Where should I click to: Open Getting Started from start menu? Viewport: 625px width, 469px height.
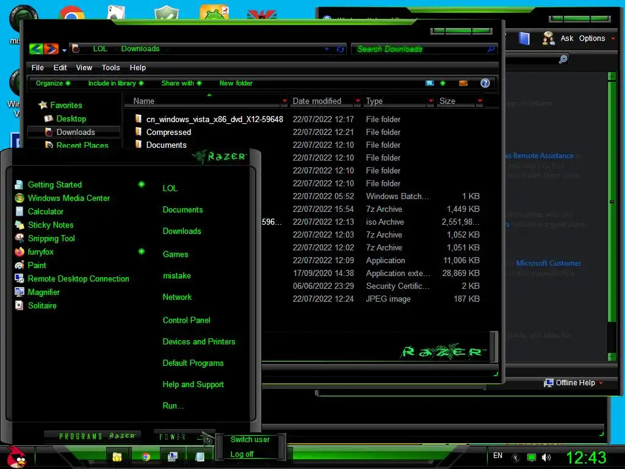pos(54,184)
